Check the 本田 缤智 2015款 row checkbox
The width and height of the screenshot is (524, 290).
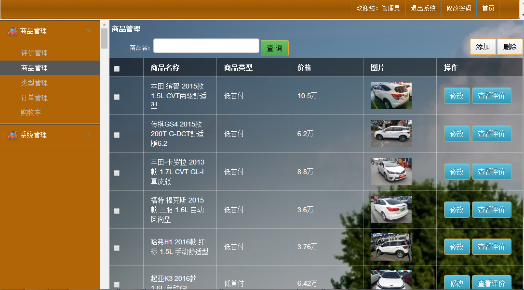pos(117,97)
